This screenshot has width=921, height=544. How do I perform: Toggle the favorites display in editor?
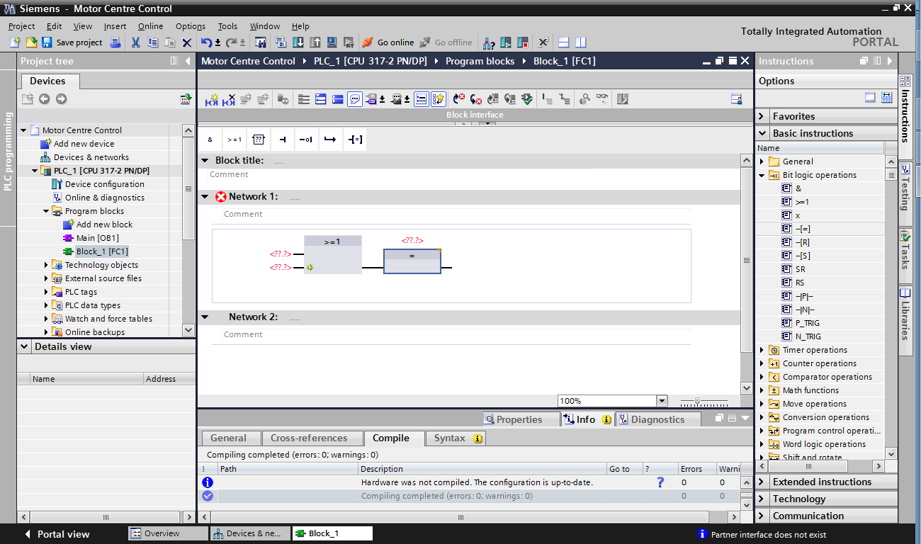click(439, 99)
